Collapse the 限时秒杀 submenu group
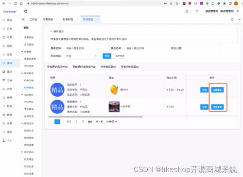 [22, 73]
